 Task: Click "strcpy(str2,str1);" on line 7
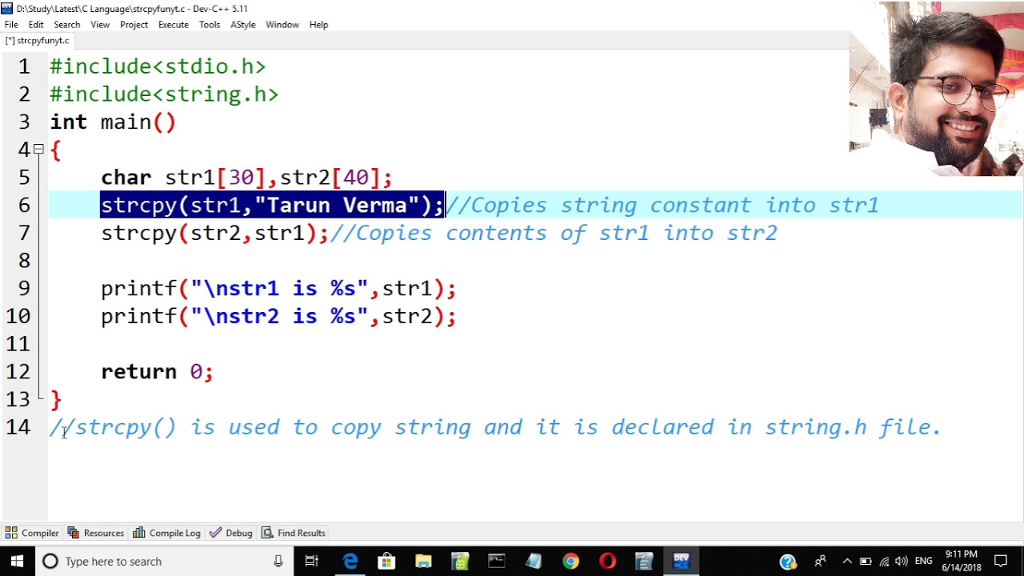point(214,233)
